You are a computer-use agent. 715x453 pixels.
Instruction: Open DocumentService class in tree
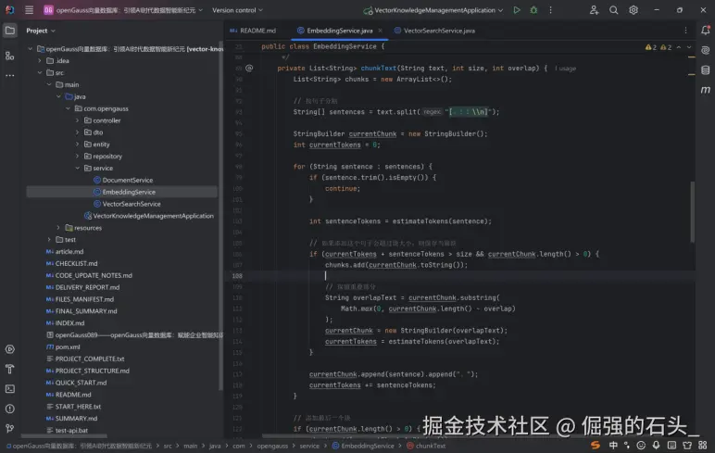click(128, 181)
